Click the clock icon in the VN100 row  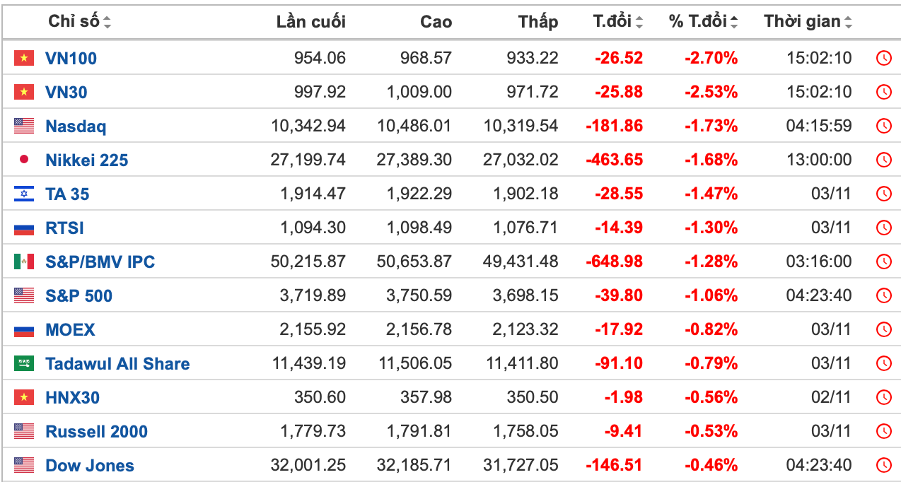pos(883,58)
